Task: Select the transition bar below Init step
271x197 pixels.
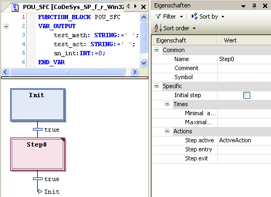Action: click(x=38, y=130)
